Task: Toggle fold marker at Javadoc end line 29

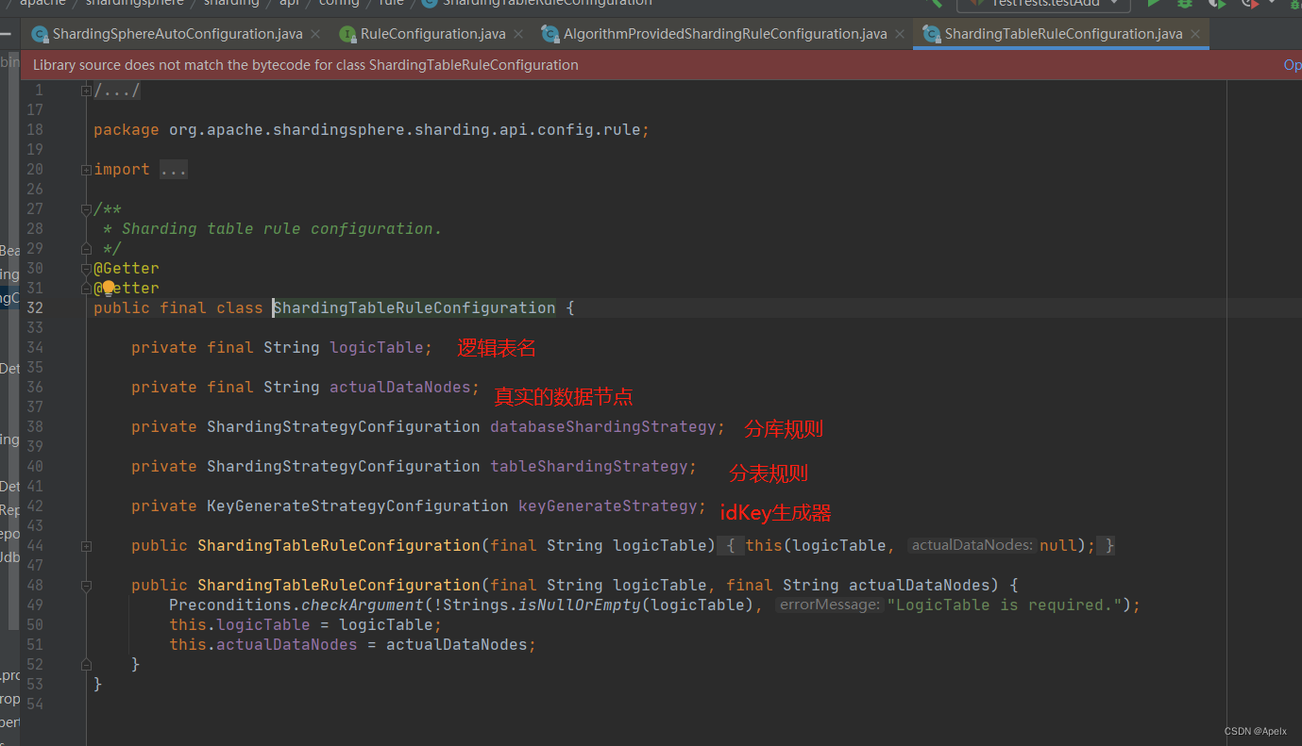Action: (x=86, y=249)
